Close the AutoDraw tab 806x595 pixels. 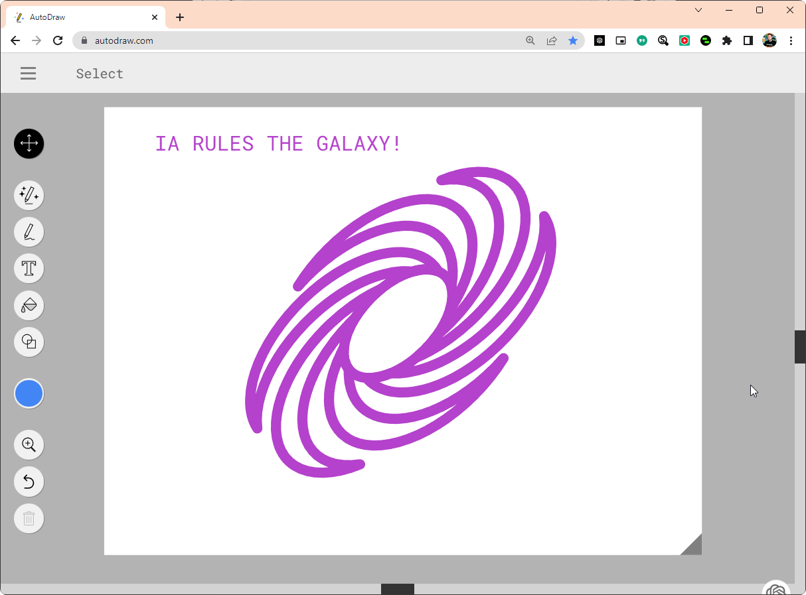[x=154, y=17]
